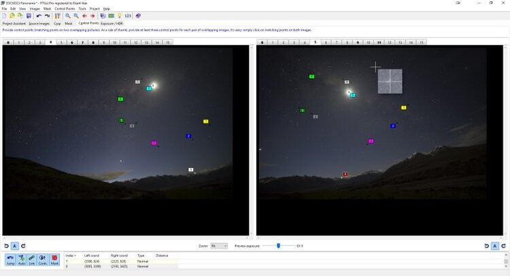Image resolution: width=510 pixels, height=276 pixels.
Task: Select image tab 15 in left pane
Action: (167, 42)
